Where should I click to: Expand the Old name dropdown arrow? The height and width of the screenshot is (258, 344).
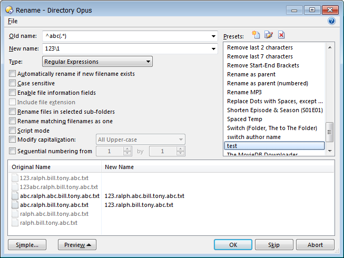pyautogui.click(x=213, y=36)
